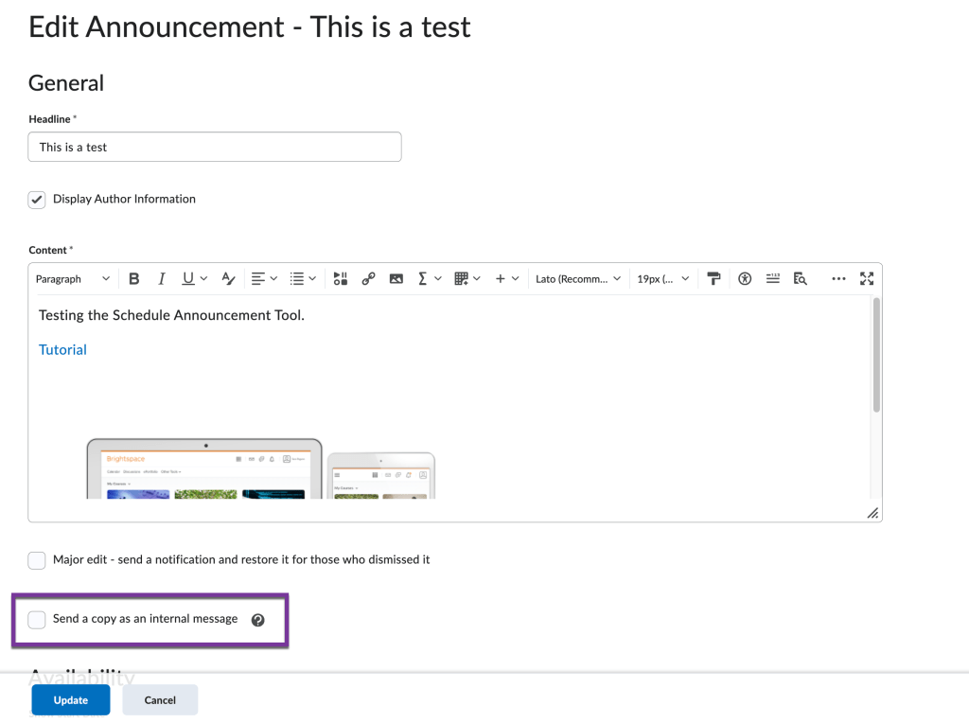Click the Update button
The height and width of the screenshot is (723, 969).
pyautogui.click(x=71, y=700)
